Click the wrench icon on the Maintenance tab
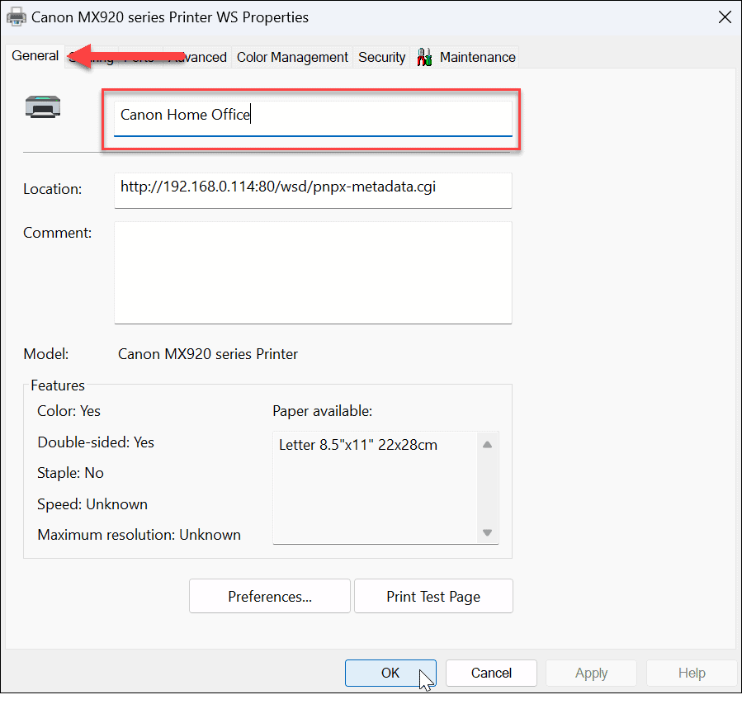The width and height of the screenshot is (742, 709). click(x=424, y=57)
